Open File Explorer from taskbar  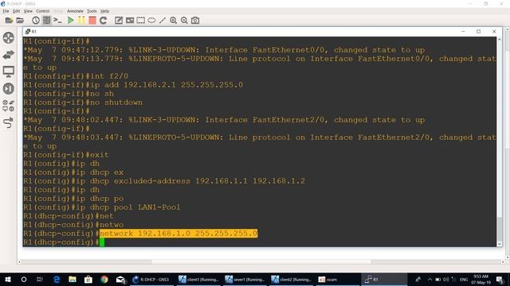(x=73, y=279)
